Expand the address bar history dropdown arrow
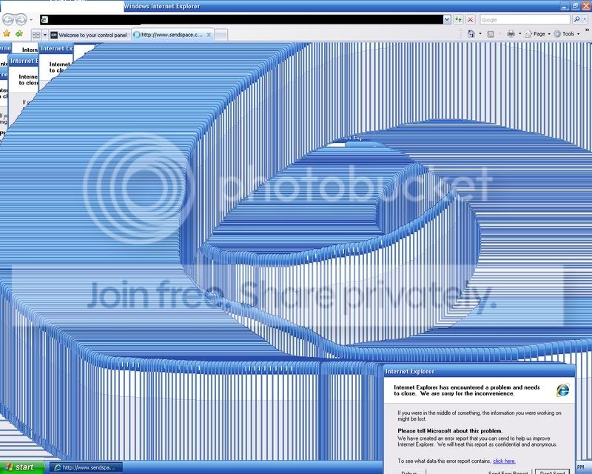 click(x=447, y=20)
